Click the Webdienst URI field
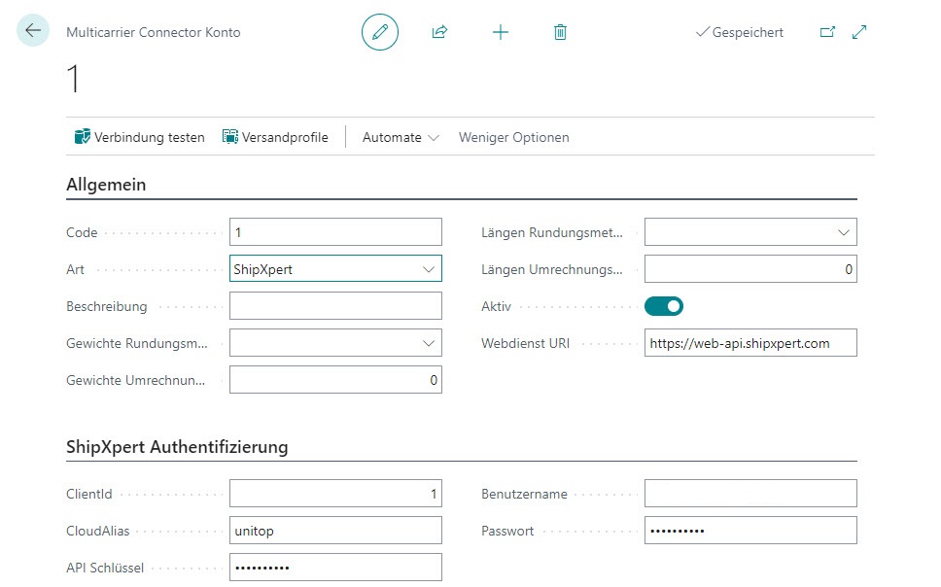This screenshot has height=587, width=941. tap(749, 343)
